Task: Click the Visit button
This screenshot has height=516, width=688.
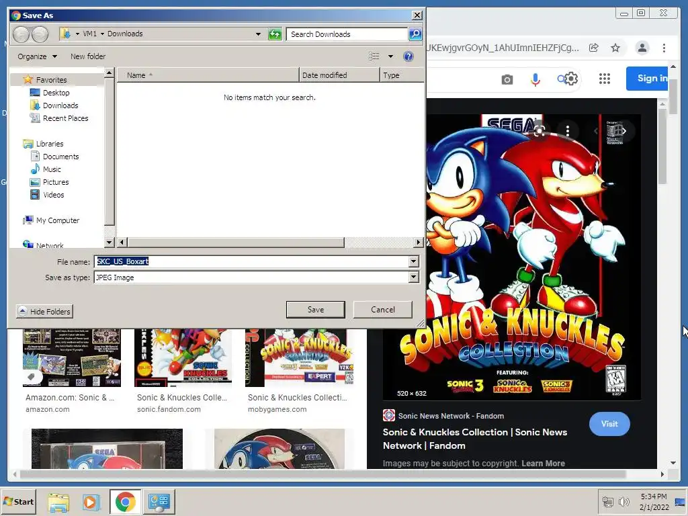Action: [x=609, y=424]
